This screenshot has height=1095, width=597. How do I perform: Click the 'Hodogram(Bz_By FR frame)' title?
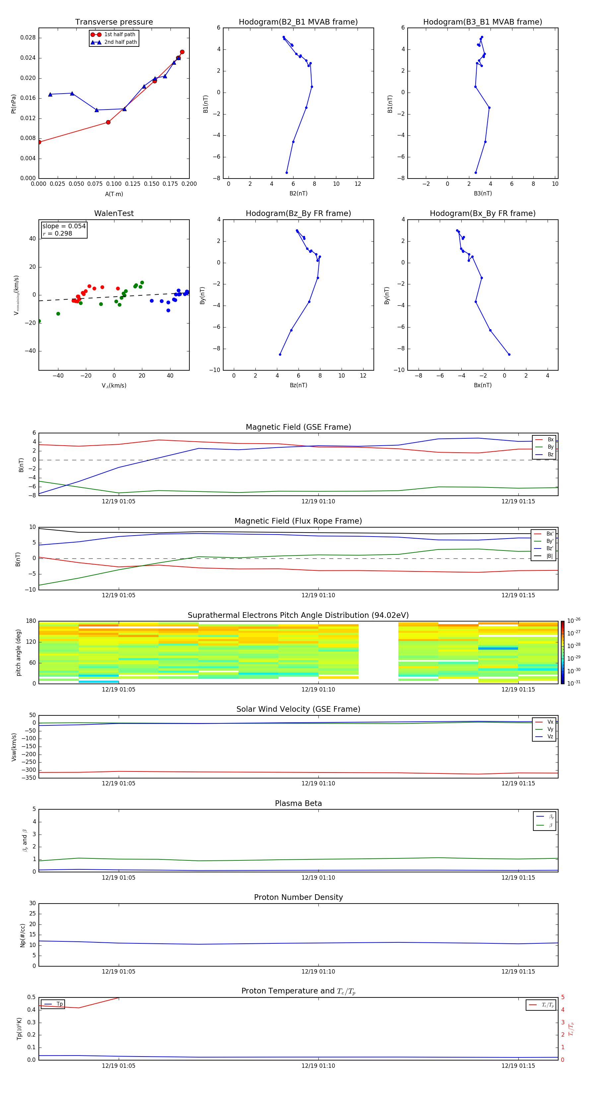tap(298, 213)
